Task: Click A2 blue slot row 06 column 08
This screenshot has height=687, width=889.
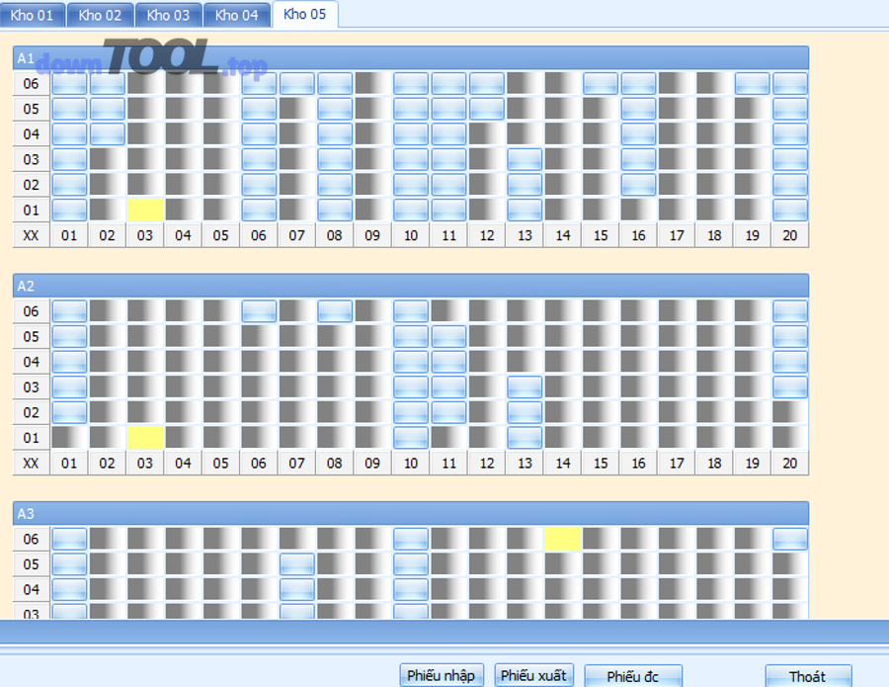Action: click(335, 311)
